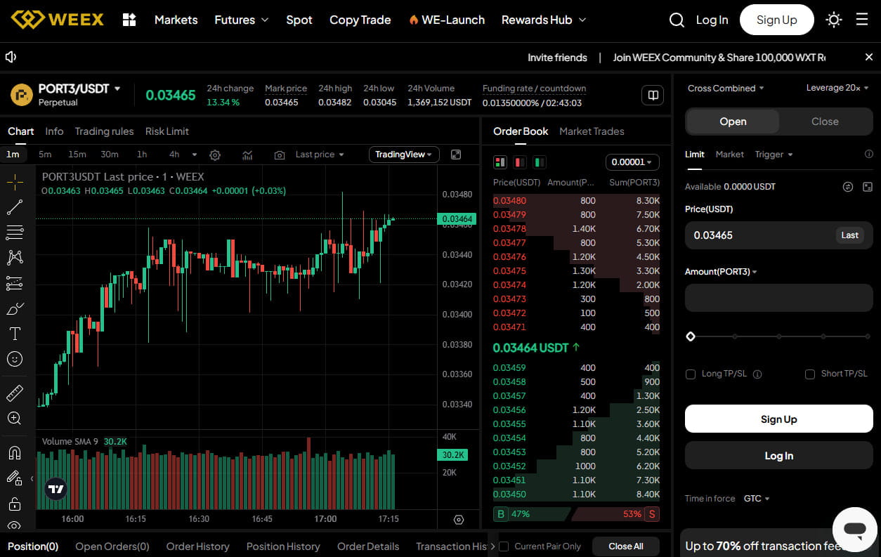Viewport: 881px width, 557px height.
Task: Toggle stay in drawing mode pencil-lock
Action: point(15,478)
